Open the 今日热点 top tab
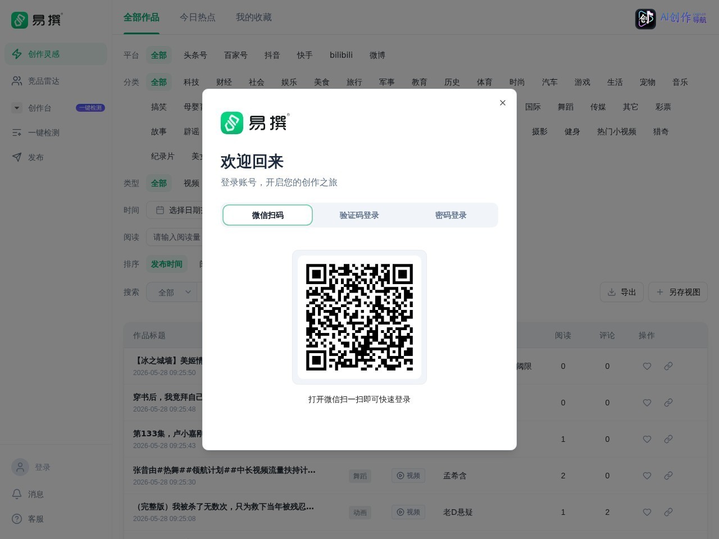Screen dimensions: 719x539 (198, 17)
